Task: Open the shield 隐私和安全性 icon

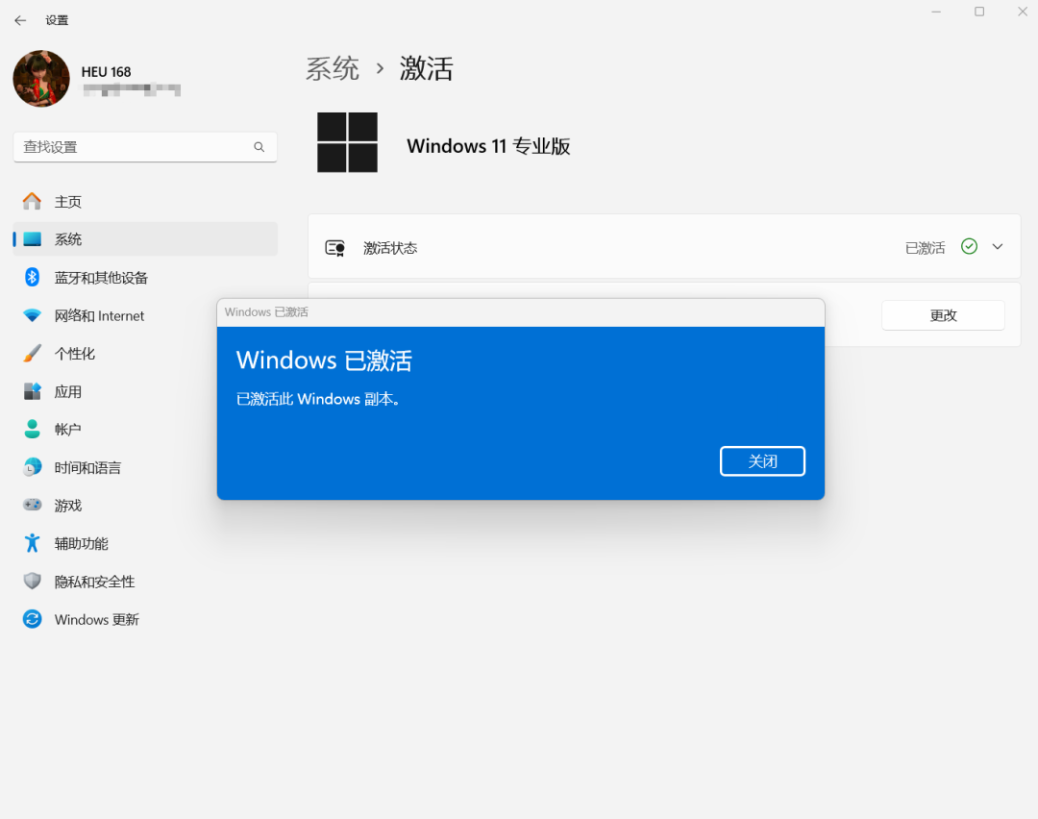Action: (x=32, y=582)
